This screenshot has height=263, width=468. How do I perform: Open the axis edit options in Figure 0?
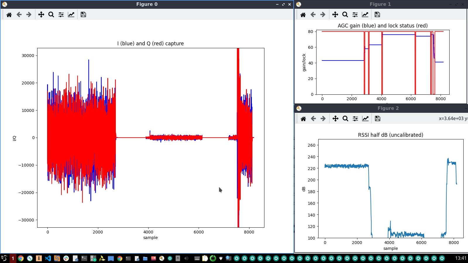(x=71, y=15)
